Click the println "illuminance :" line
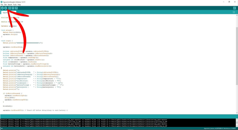The width and height of the screenshot is (238, 130). pos(33,83)
